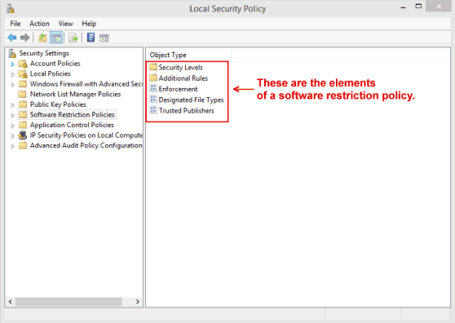Select Local Policies label in tree
Image resolution: width=455 pixels, height=323 pixels.
point(51,73)
